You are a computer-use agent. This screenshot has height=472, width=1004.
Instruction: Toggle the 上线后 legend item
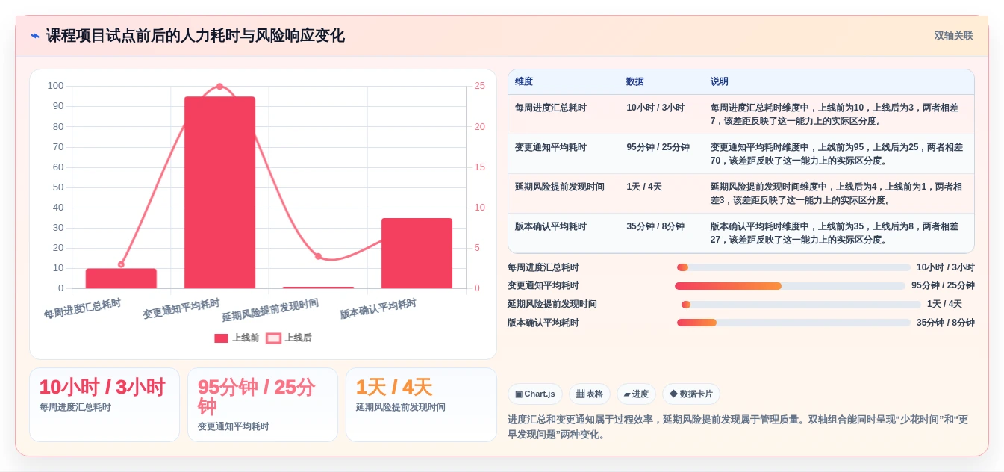[289, 338]
